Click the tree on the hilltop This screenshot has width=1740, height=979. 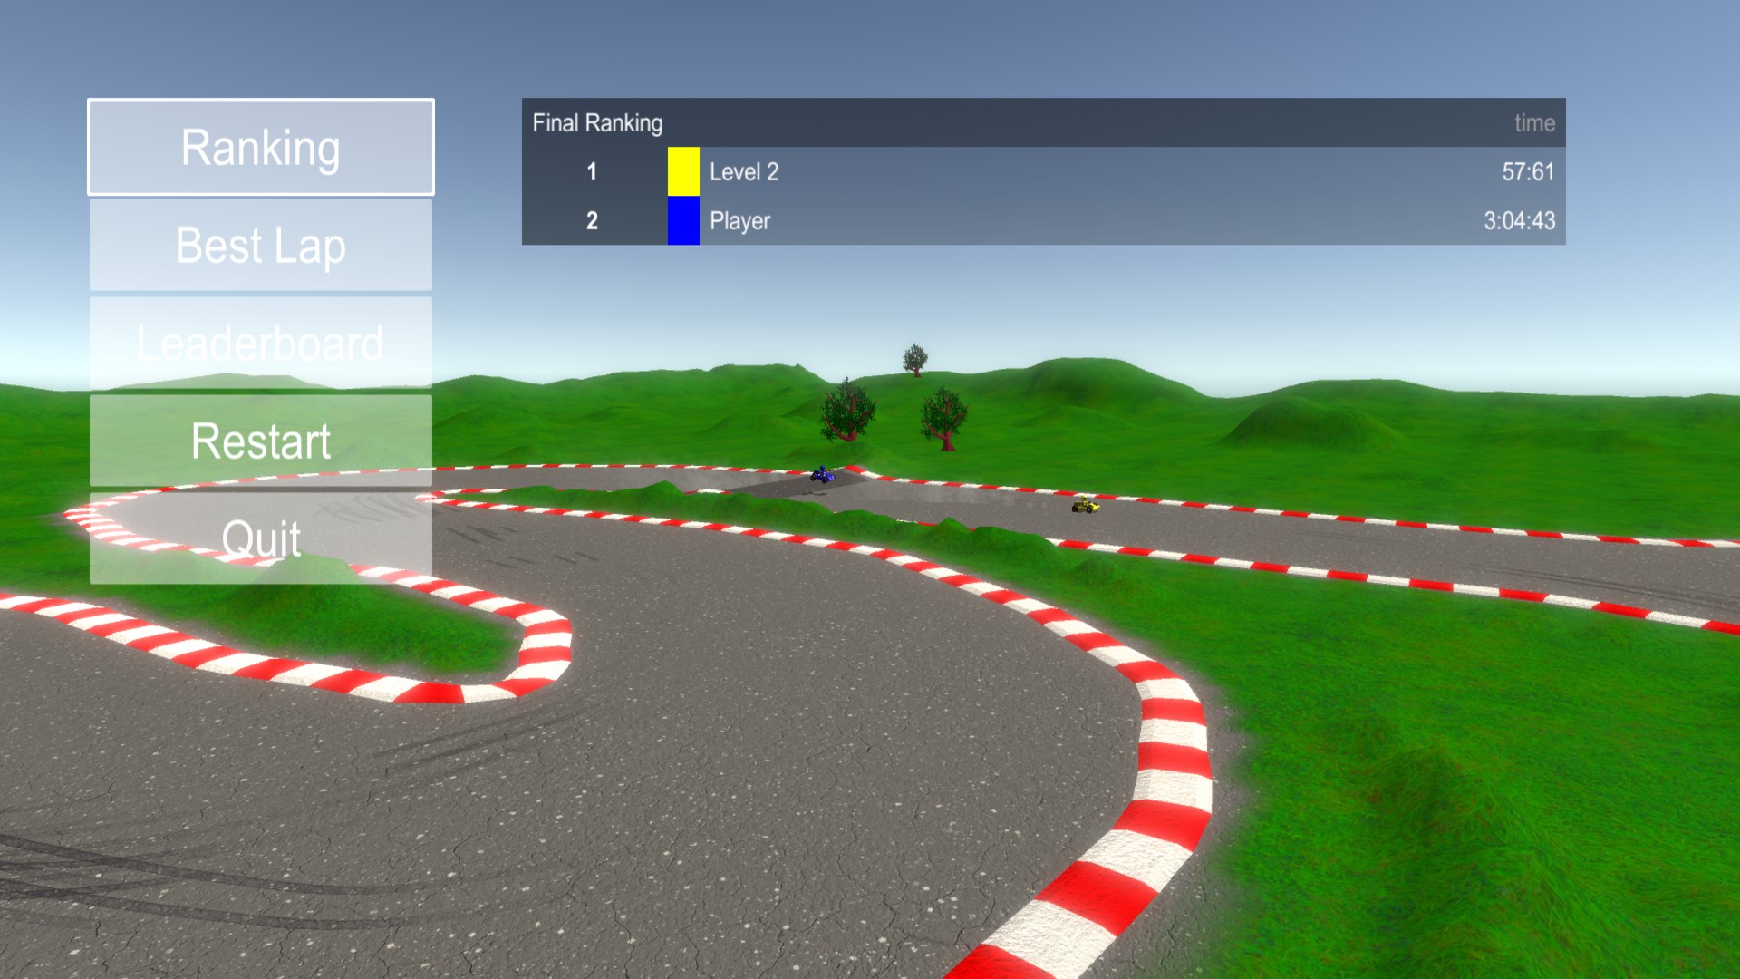(x=915, y=359)
